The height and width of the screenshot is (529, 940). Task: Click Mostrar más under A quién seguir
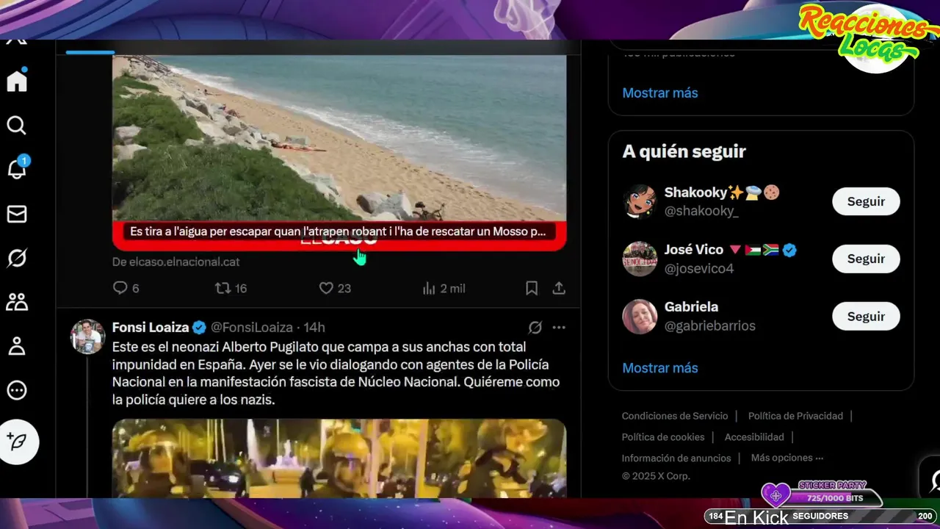point(660,367)
